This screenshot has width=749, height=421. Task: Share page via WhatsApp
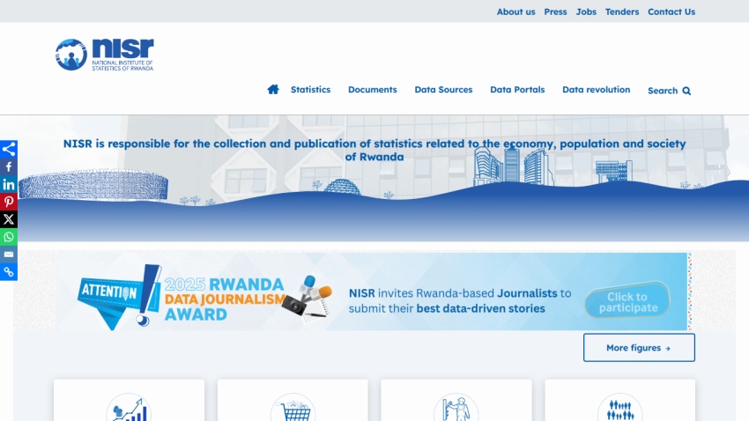tap(9, 237)
